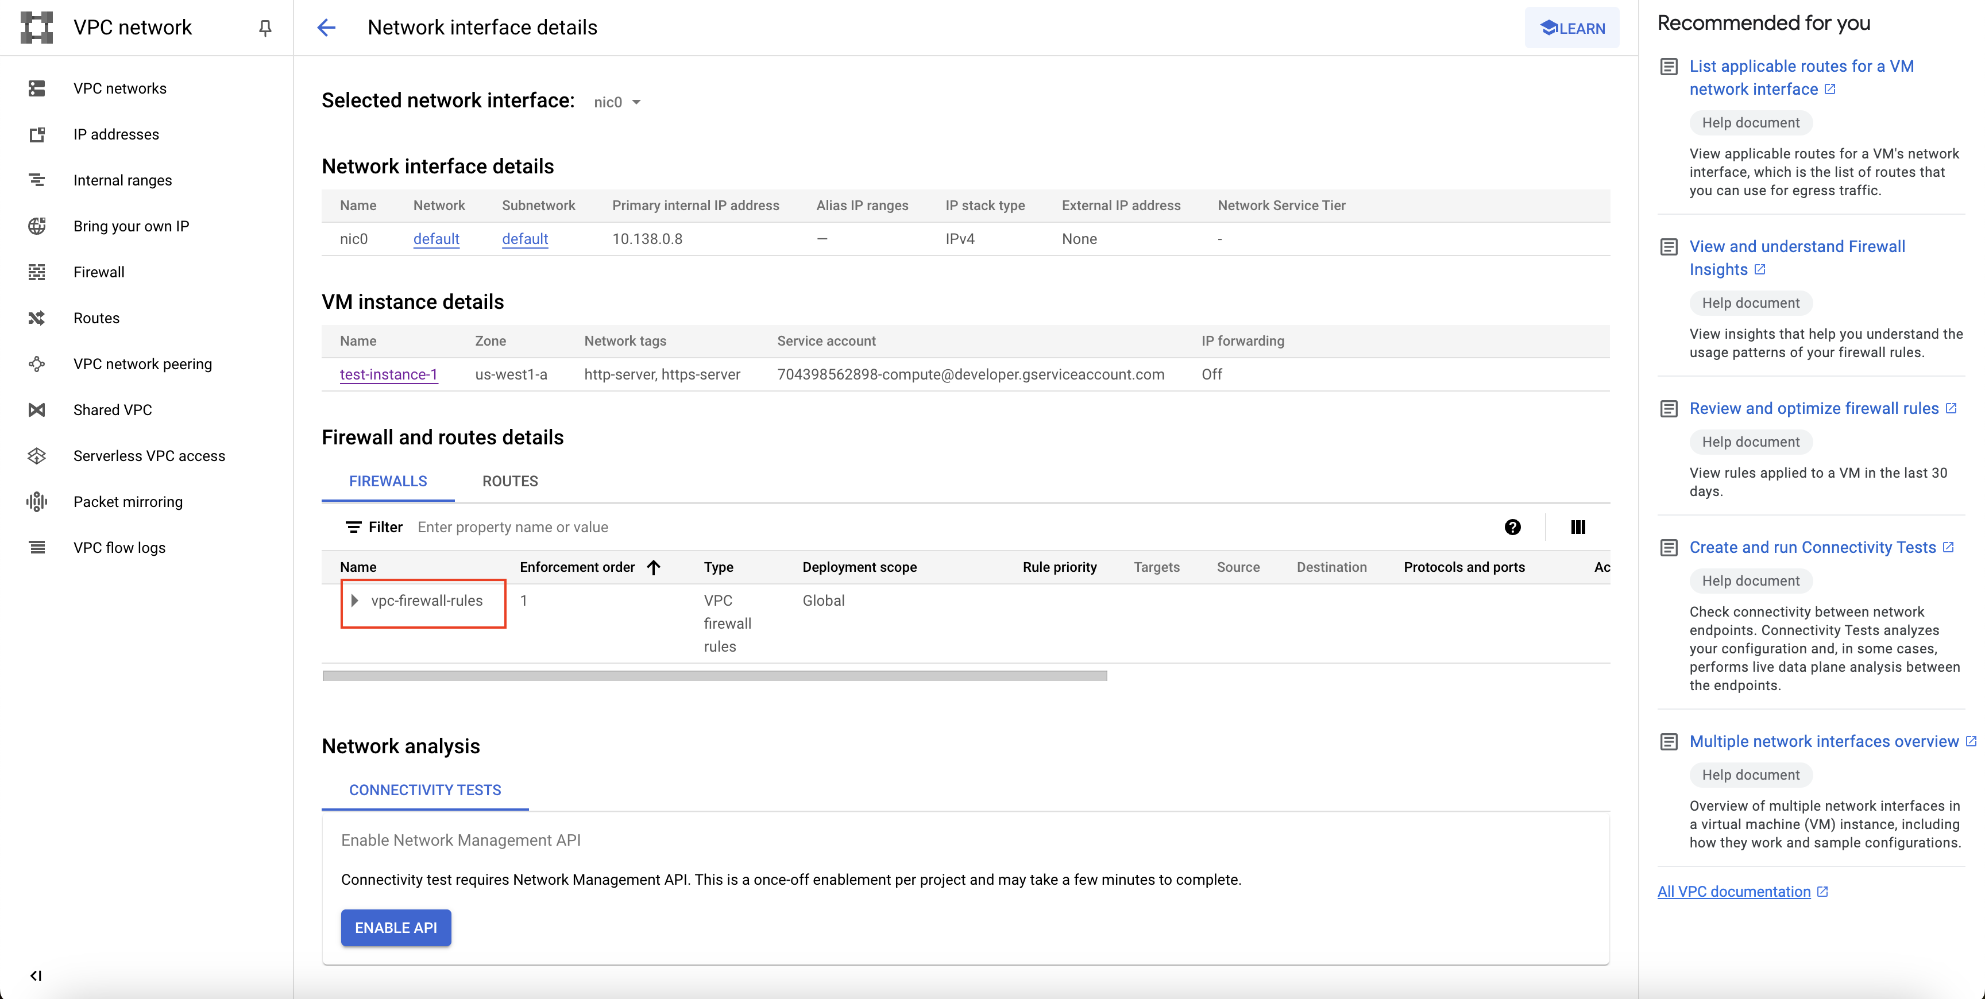The height and width of the screenshot is (999, 1985).
Task: Click the Protocols and ports column header
Action: tap(1464, 568)
